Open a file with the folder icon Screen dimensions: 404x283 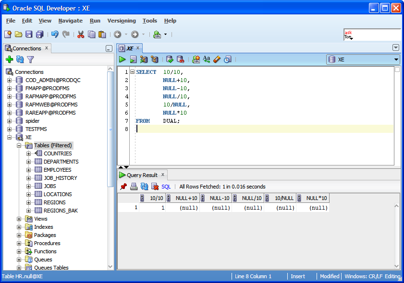tap(18, 34)
